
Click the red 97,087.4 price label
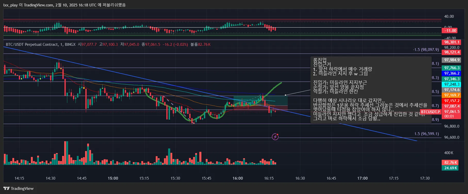(x=452, y=106)
